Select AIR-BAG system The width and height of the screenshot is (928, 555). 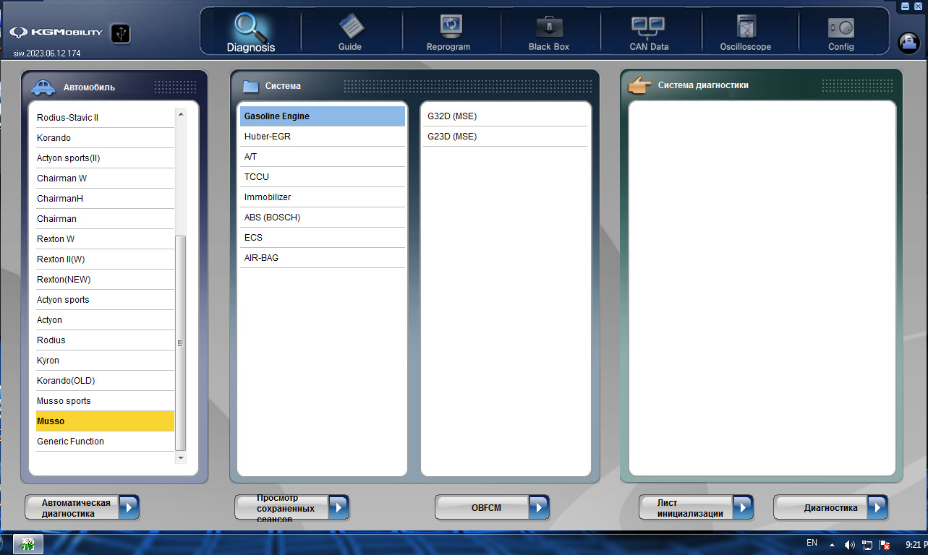pos(323,257)
